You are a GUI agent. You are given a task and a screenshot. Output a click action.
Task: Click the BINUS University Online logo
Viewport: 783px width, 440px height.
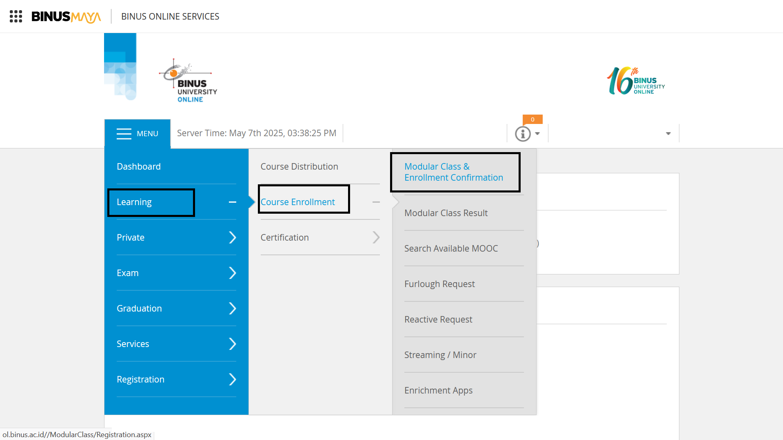pyautogui.click(x=187, y=80)
